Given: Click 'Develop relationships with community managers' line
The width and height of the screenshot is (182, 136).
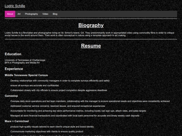Looking at the screenshot, I should [60, 81].
